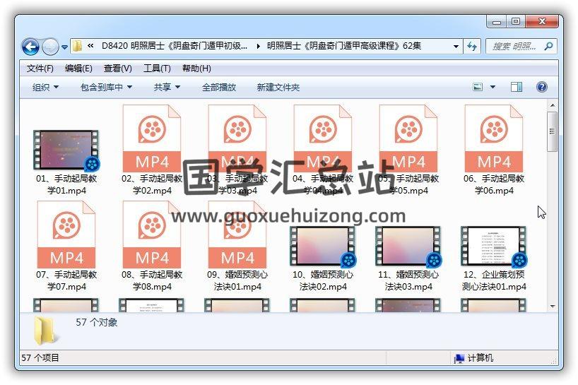Open help with the question mark icon
This screenshot has width=578, height=385.
tap(541, 88)
